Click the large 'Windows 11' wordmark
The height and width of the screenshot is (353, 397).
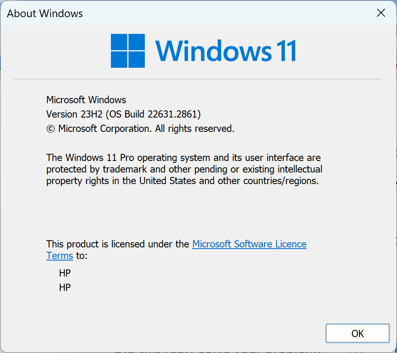tap(225, 51)
